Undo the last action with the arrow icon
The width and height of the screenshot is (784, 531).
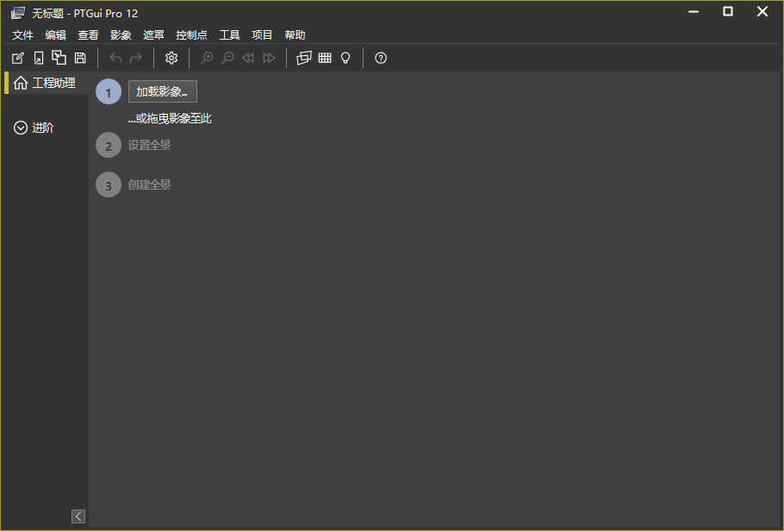pos(115,58)
